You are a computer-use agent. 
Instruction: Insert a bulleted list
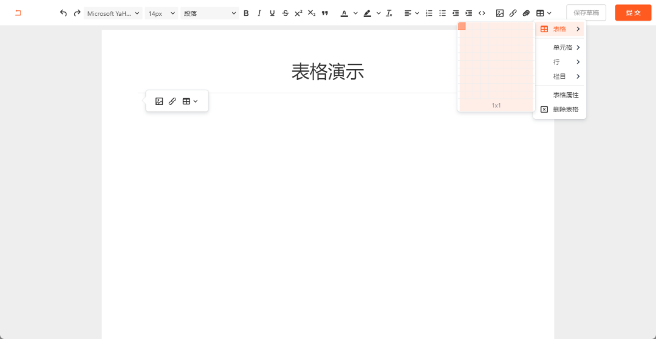pos(442,13)
